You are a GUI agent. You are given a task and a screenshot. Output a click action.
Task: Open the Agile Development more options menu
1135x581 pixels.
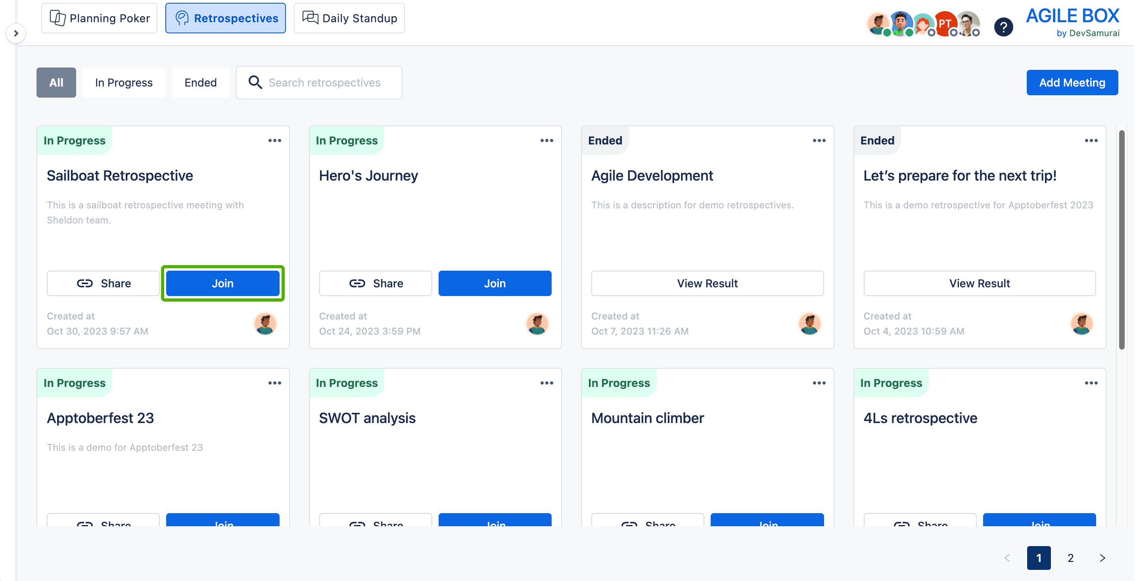[x=819, y=140]
